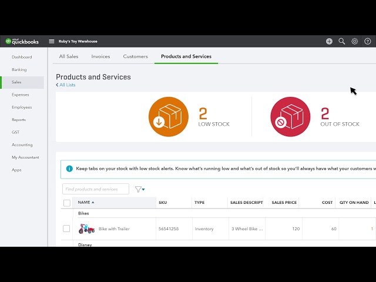376x282 pixels.
Task: Click the QuickBooks logo
Action: point(22,41)
